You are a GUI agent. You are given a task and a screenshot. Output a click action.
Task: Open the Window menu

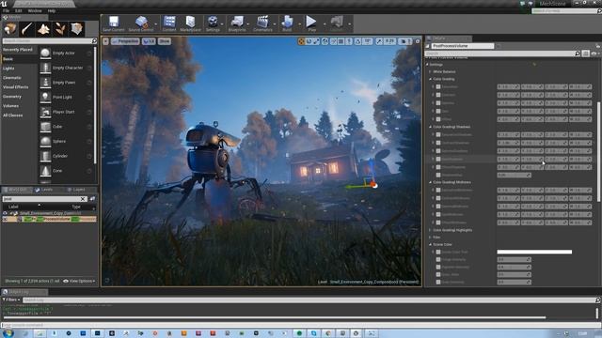pos(35,11)
